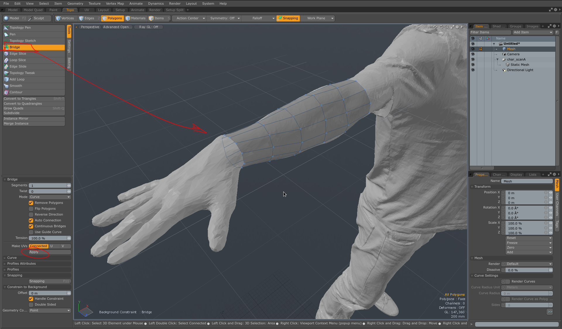Toggle the Snapping toolbar button

coord(288,18)
